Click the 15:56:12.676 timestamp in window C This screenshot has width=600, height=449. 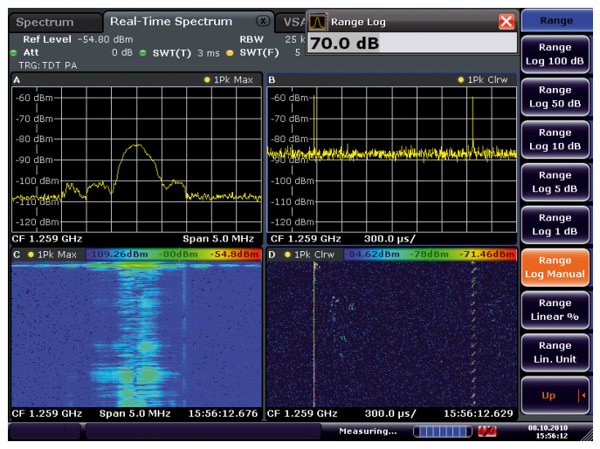pos(223,413)
